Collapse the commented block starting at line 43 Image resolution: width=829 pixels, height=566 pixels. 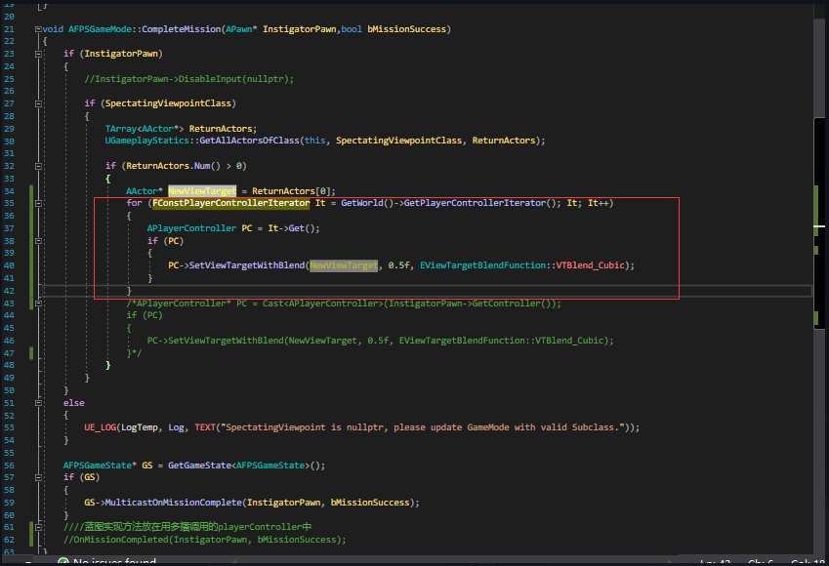(37, 302)
